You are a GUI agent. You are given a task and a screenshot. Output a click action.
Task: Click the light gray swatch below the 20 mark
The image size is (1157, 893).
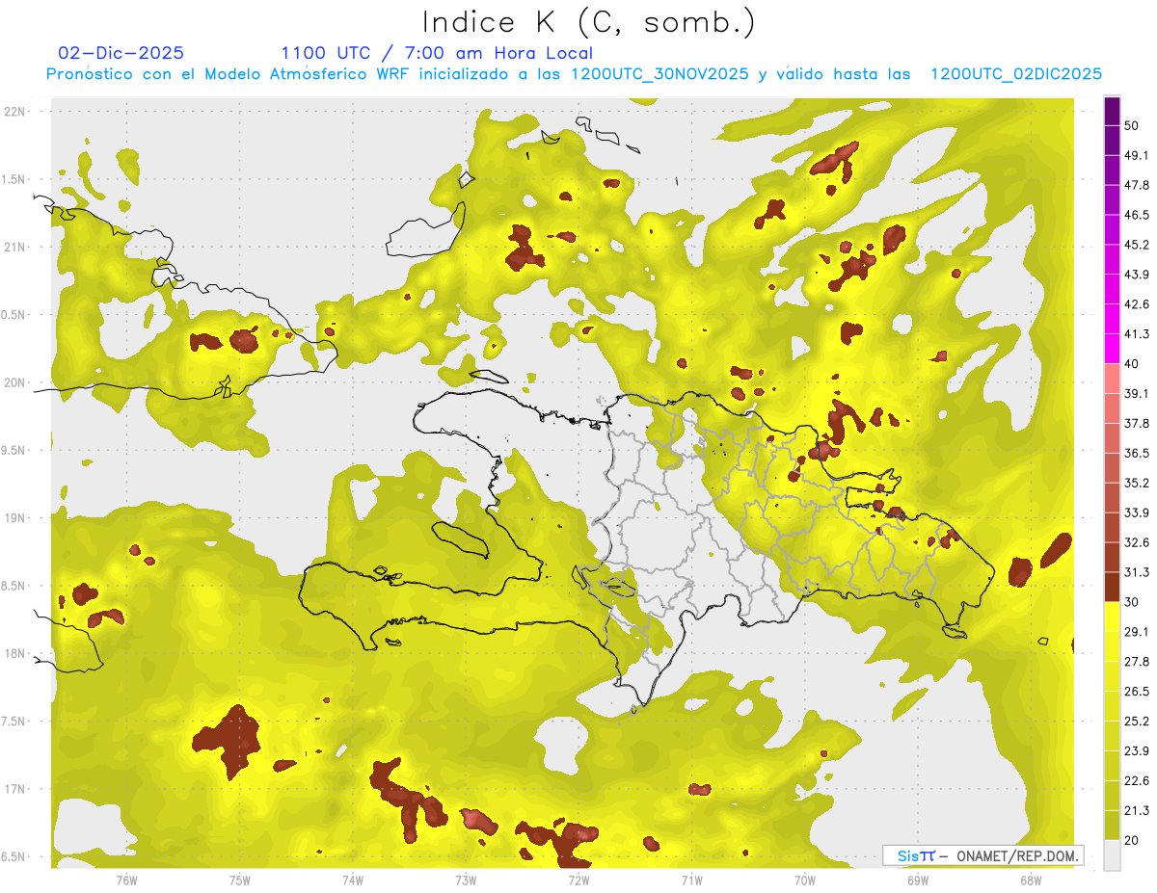tap(1112, 855)
